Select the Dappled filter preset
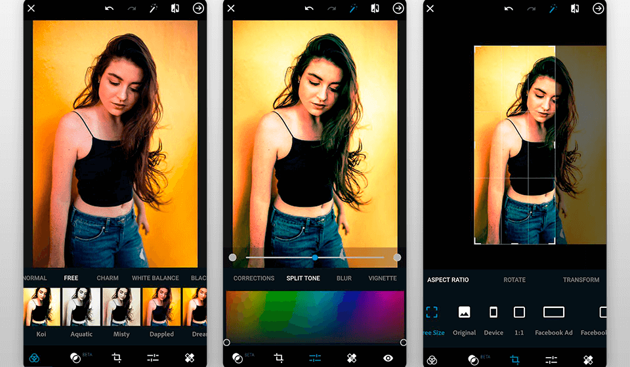This screenshot has height=367, width=630. tap(161, 307)
